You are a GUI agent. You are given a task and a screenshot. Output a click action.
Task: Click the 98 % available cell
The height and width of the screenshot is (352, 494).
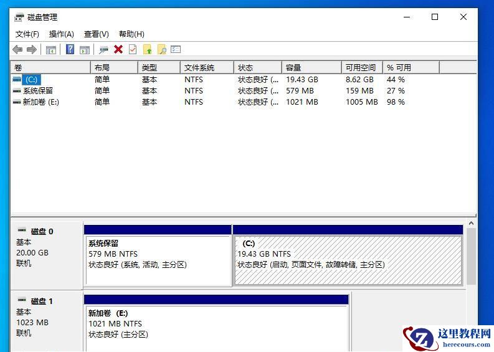tap(396, 102)
